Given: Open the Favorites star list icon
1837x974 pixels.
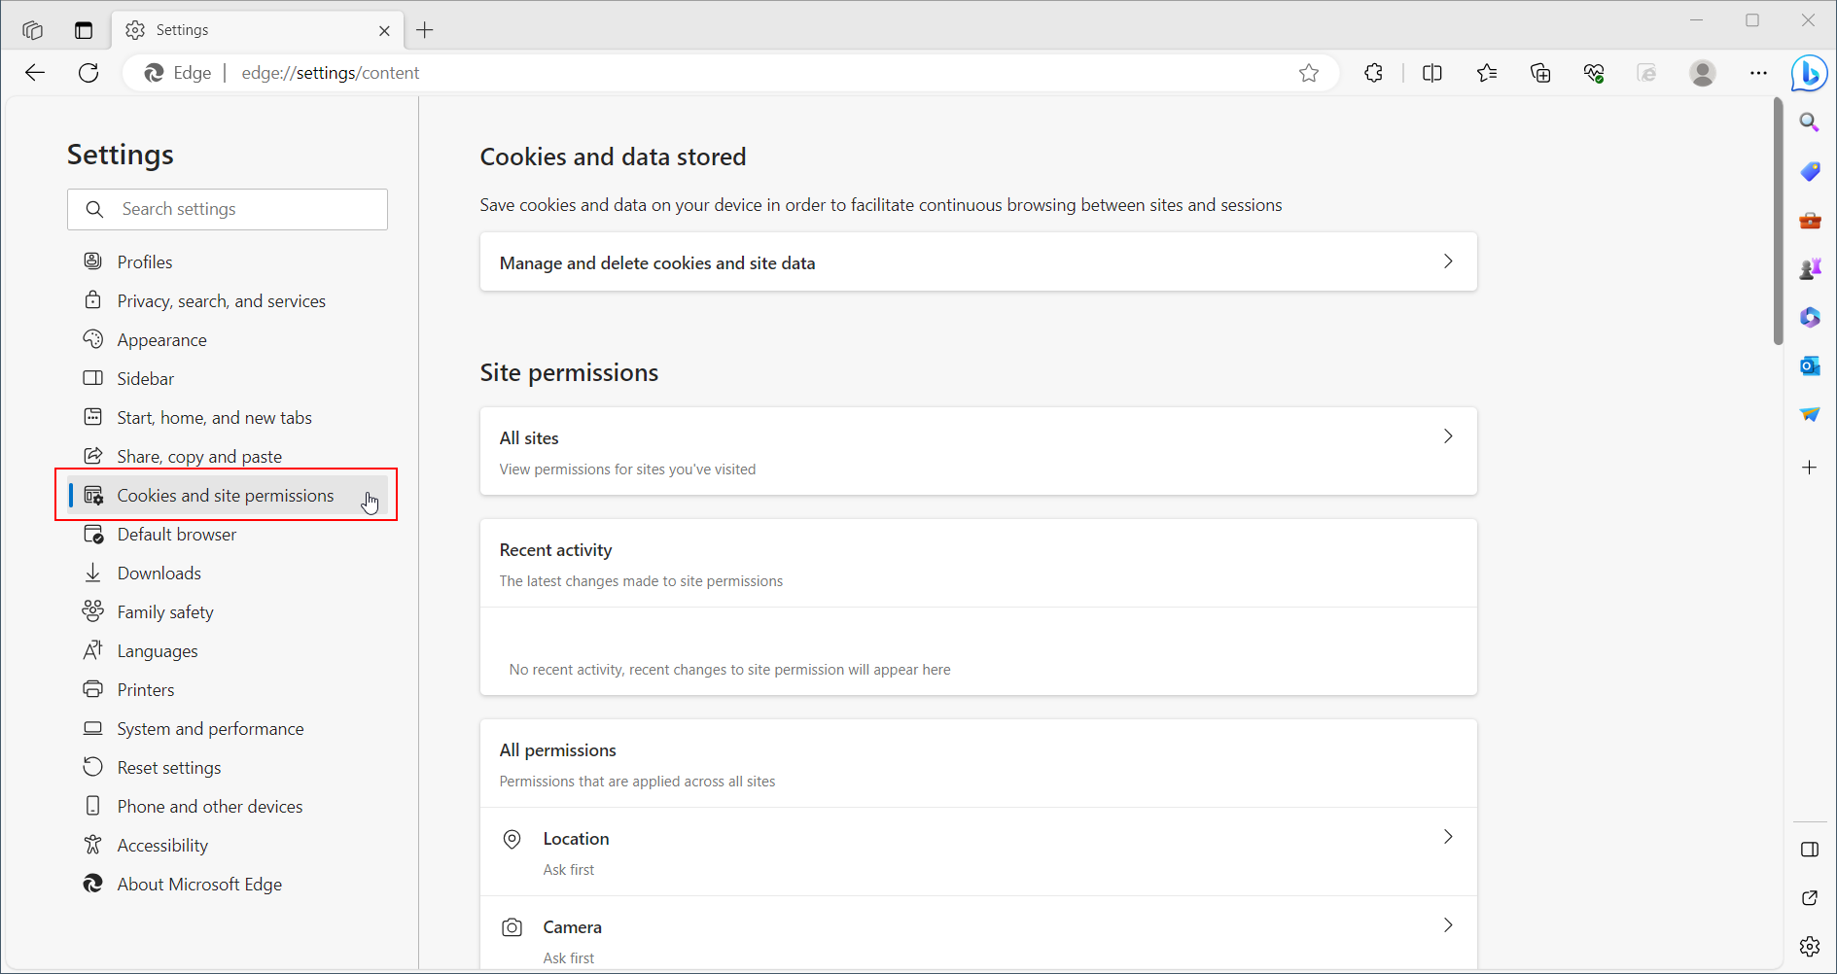Looking at the screenshot, I should (x=1486, y=73).
